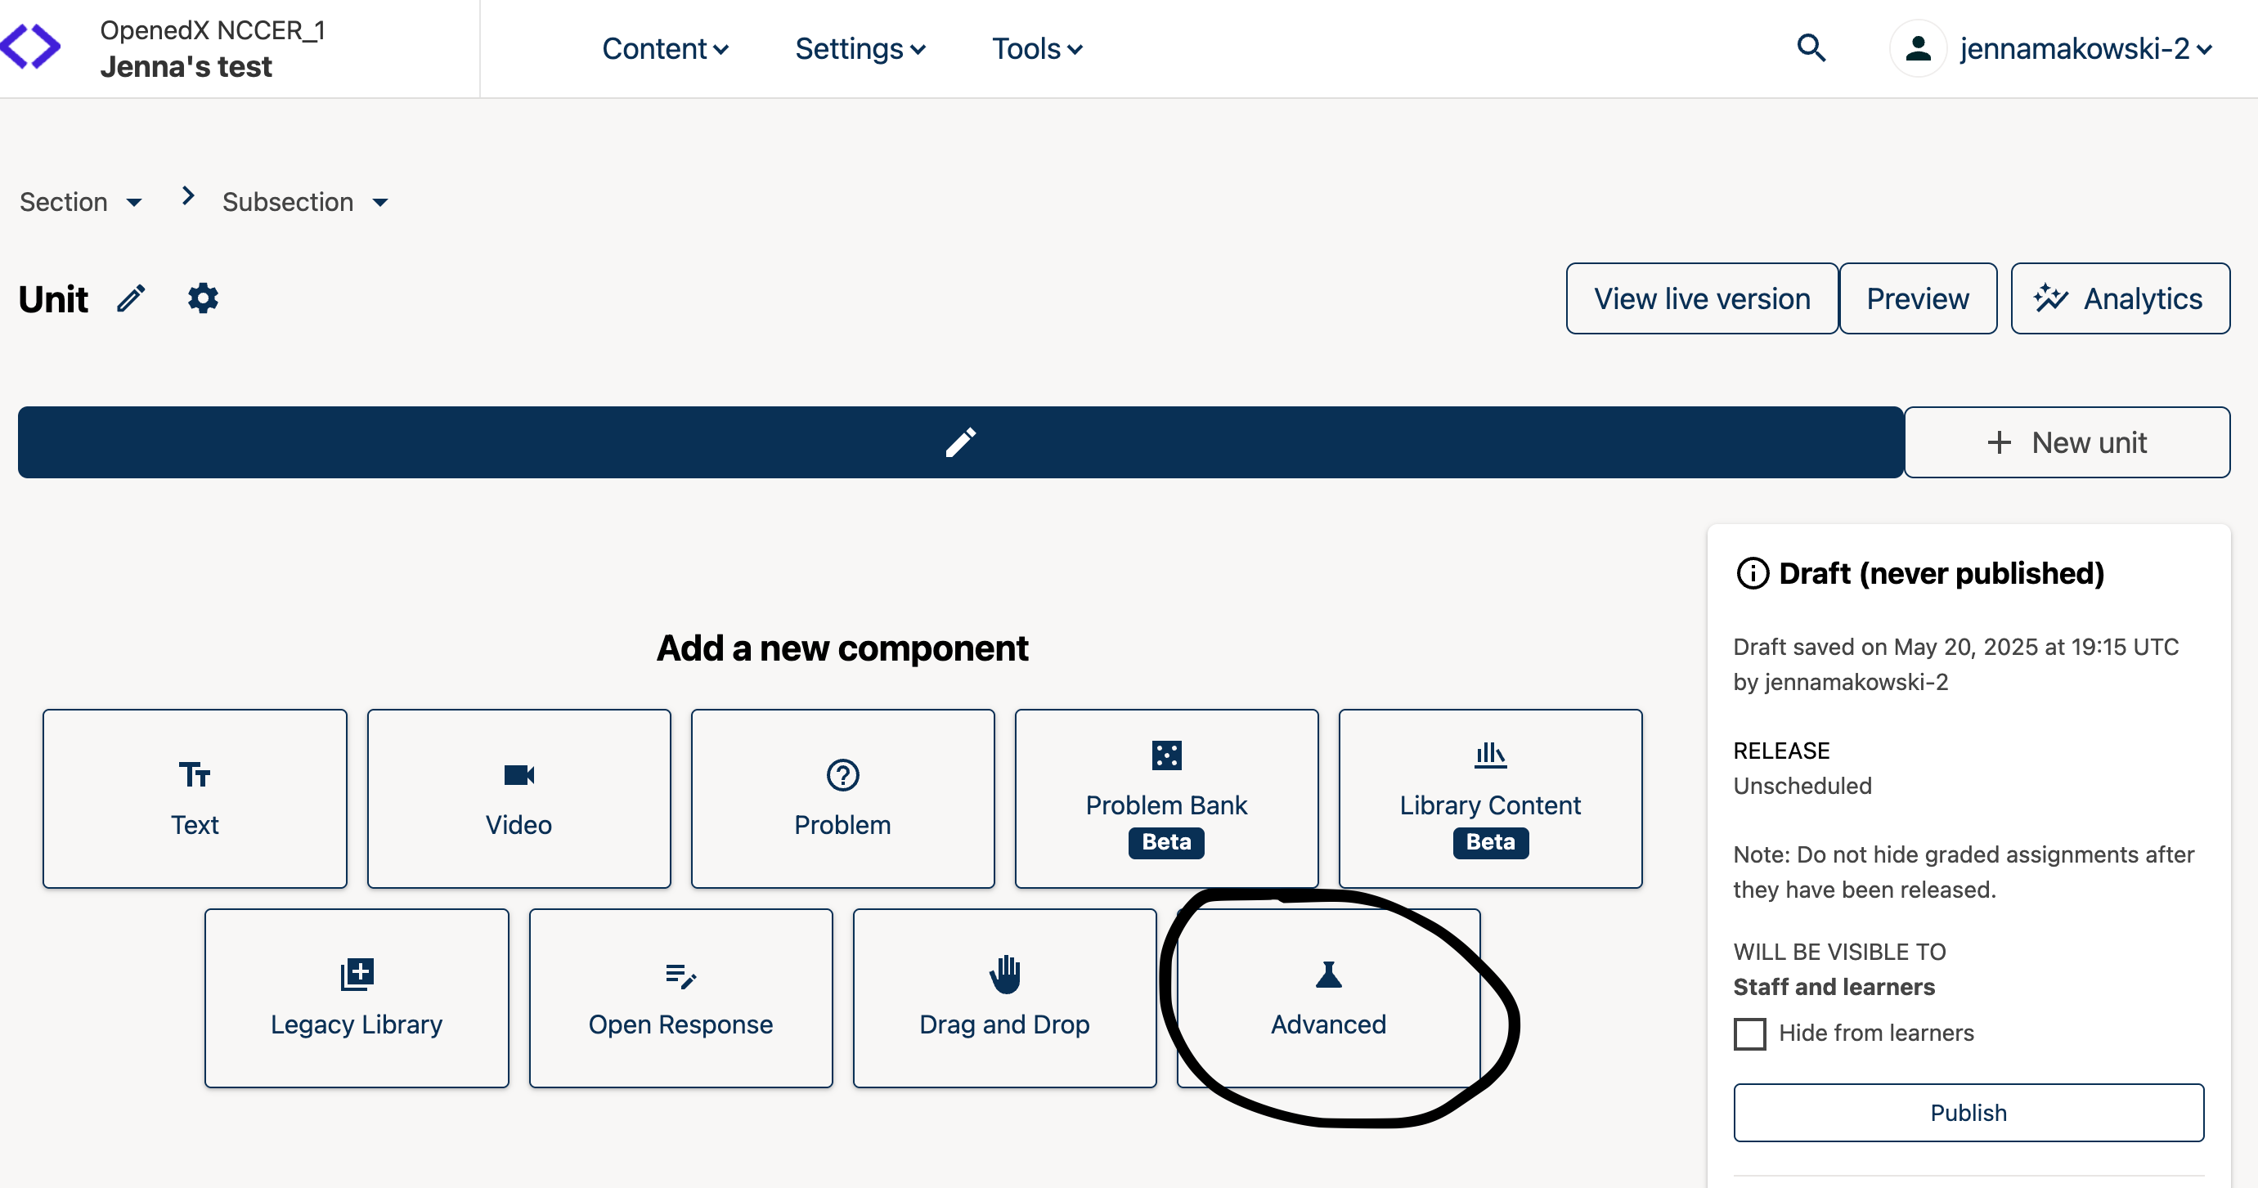
Task: Open the Content menu
Action: coord(664,49)
